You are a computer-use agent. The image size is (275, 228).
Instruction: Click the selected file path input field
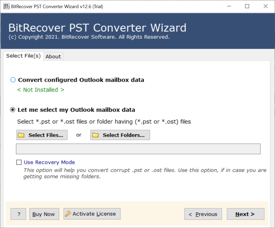tap(138, 149)
